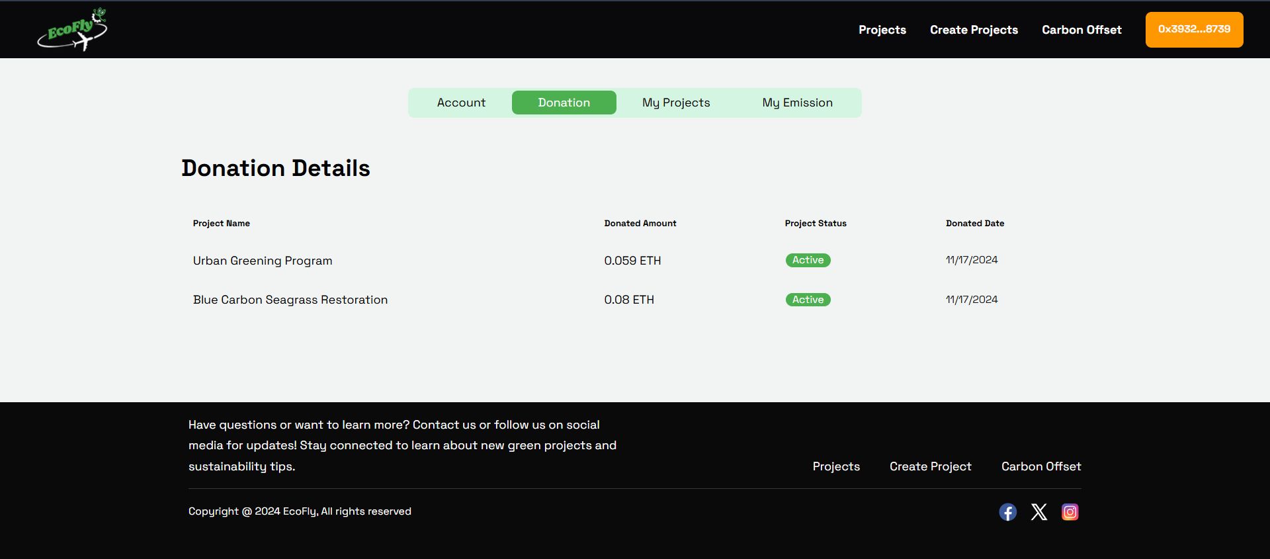Click the 0.08 ETH donated amount
The height and width of the screenshot is (559, 1270).
point(629,300)
